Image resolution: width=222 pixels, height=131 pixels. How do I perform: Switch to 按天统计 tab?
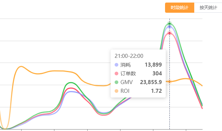[208, 8]
